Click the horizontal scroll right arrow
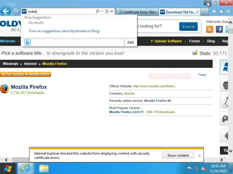The width and height of the screenshot is (233, 174). point(222,160)
